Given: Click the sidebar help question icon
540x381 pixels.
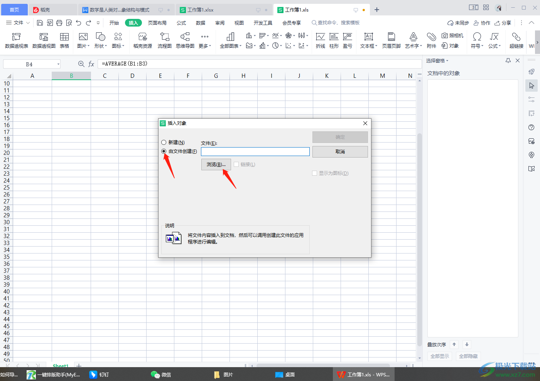Looking at the screenshot, I should click(532, 127).
